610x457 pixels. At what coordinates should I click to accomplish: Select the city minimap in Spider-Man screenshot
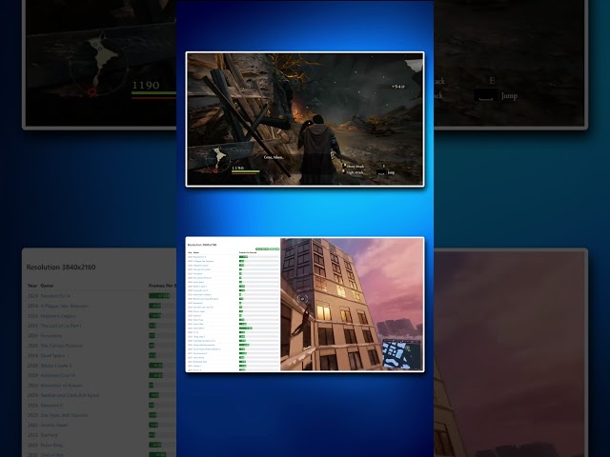(x=401, y=354)
